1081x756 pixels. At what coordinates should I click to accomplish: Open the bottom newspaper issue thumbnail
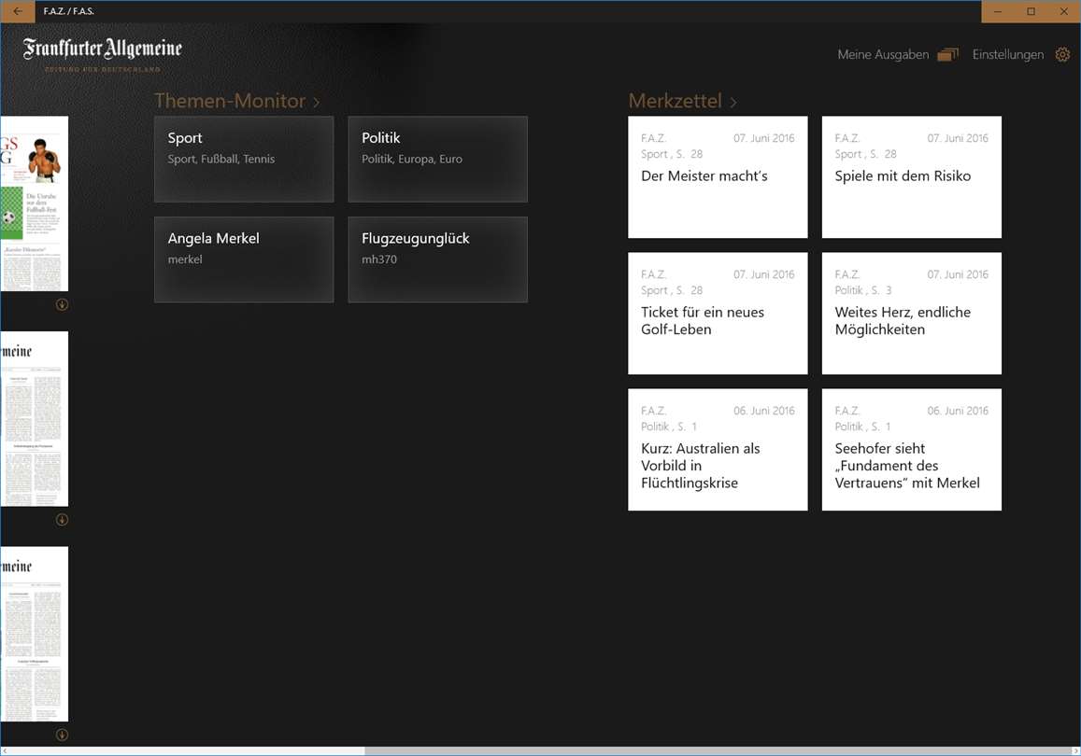point(35,634)
